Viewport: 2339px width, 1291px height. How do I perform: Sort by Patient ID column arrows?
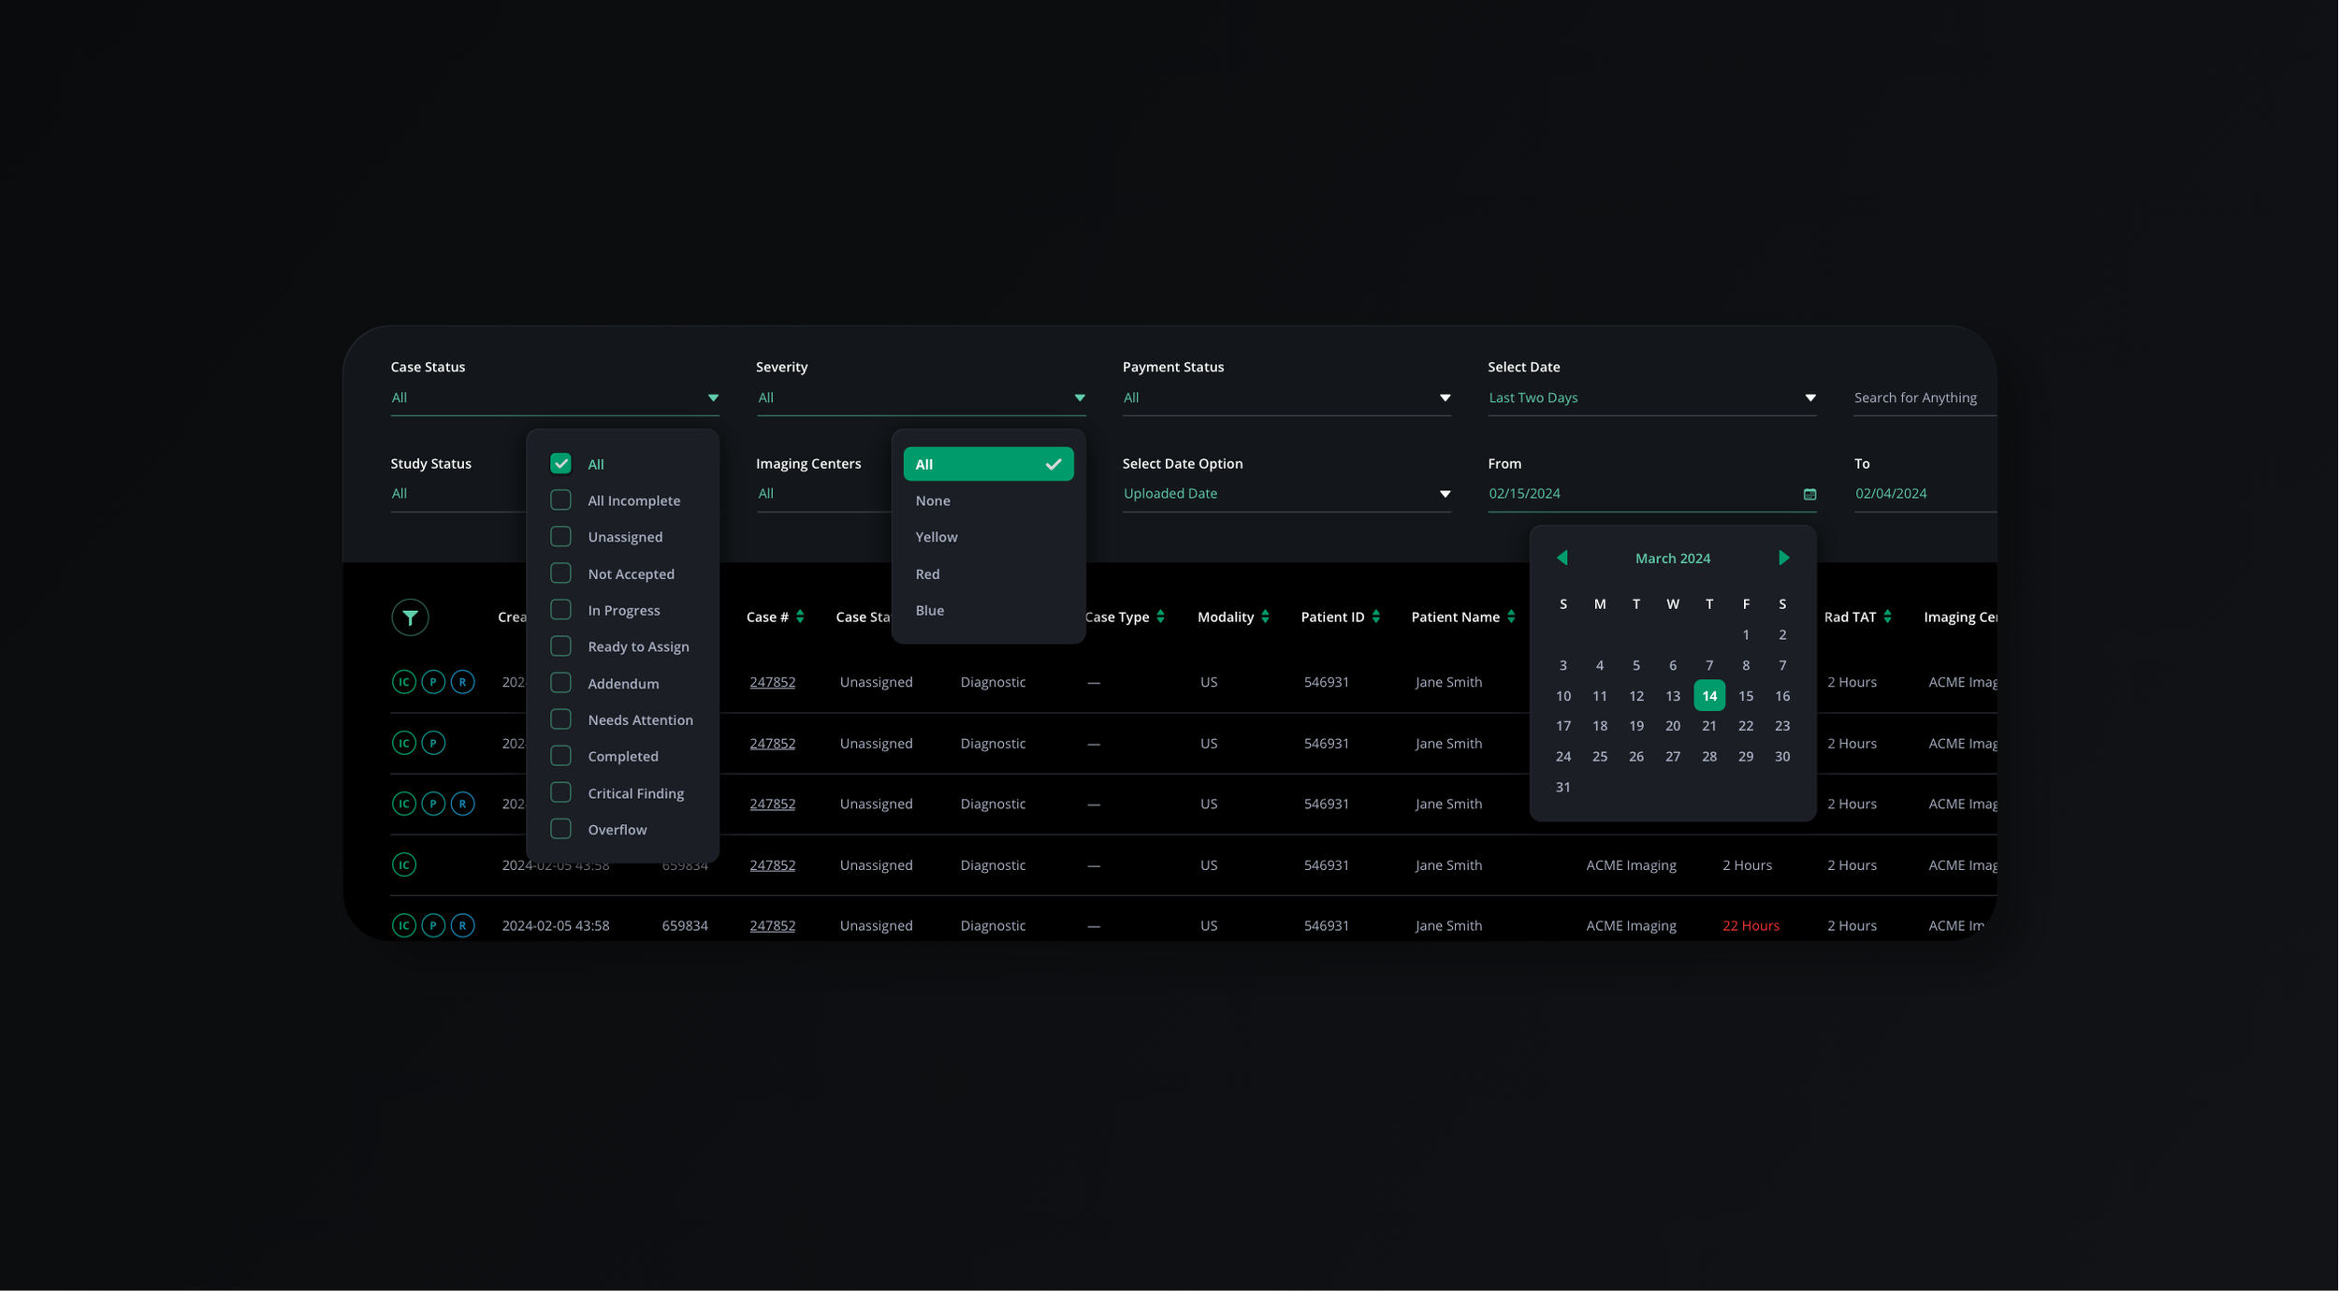coord(1375,616)
